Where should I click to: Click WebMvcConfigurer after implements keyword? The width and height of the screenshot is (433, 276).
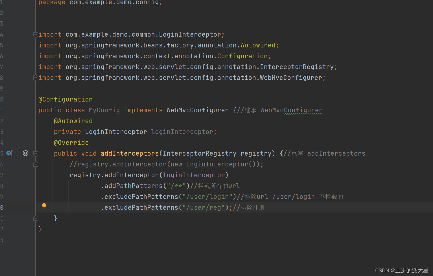[x=198, y=110]
